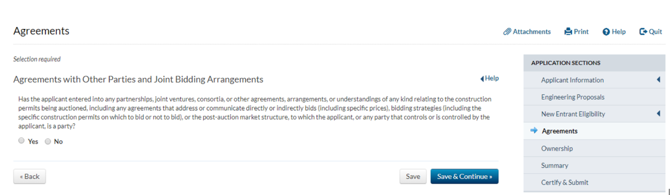Click the triangle icon beside section Help
This screenshot has width=670, height=195.
482,79
